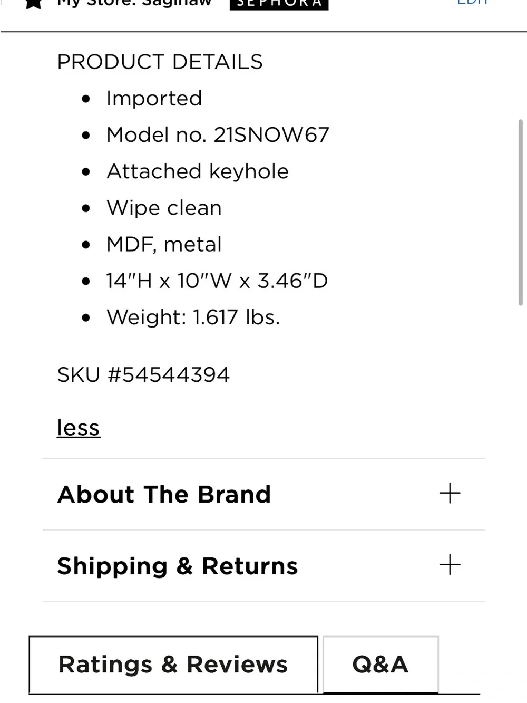Switch to the Q&A tab
527x703 pixels.
tap(380, 665)
